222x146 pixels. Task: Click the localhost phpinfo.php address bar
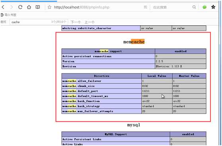coord(82,7)
